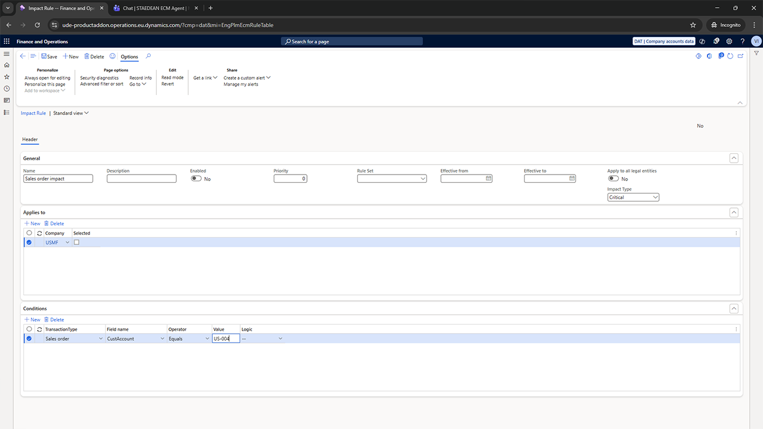Click the Description input field

(x=142, y=179)
